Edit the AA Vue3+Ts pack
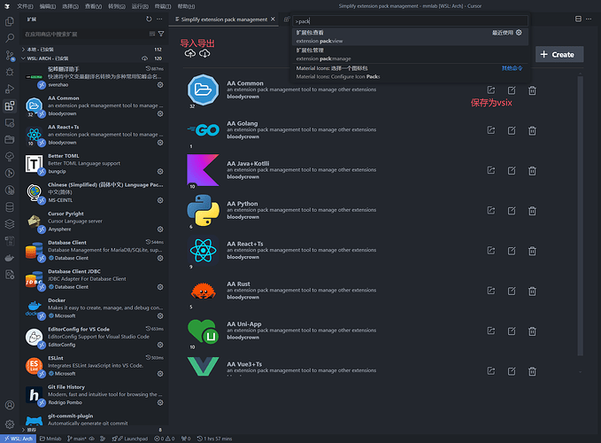Screen dimensions: 601x443 click(512, 371)
